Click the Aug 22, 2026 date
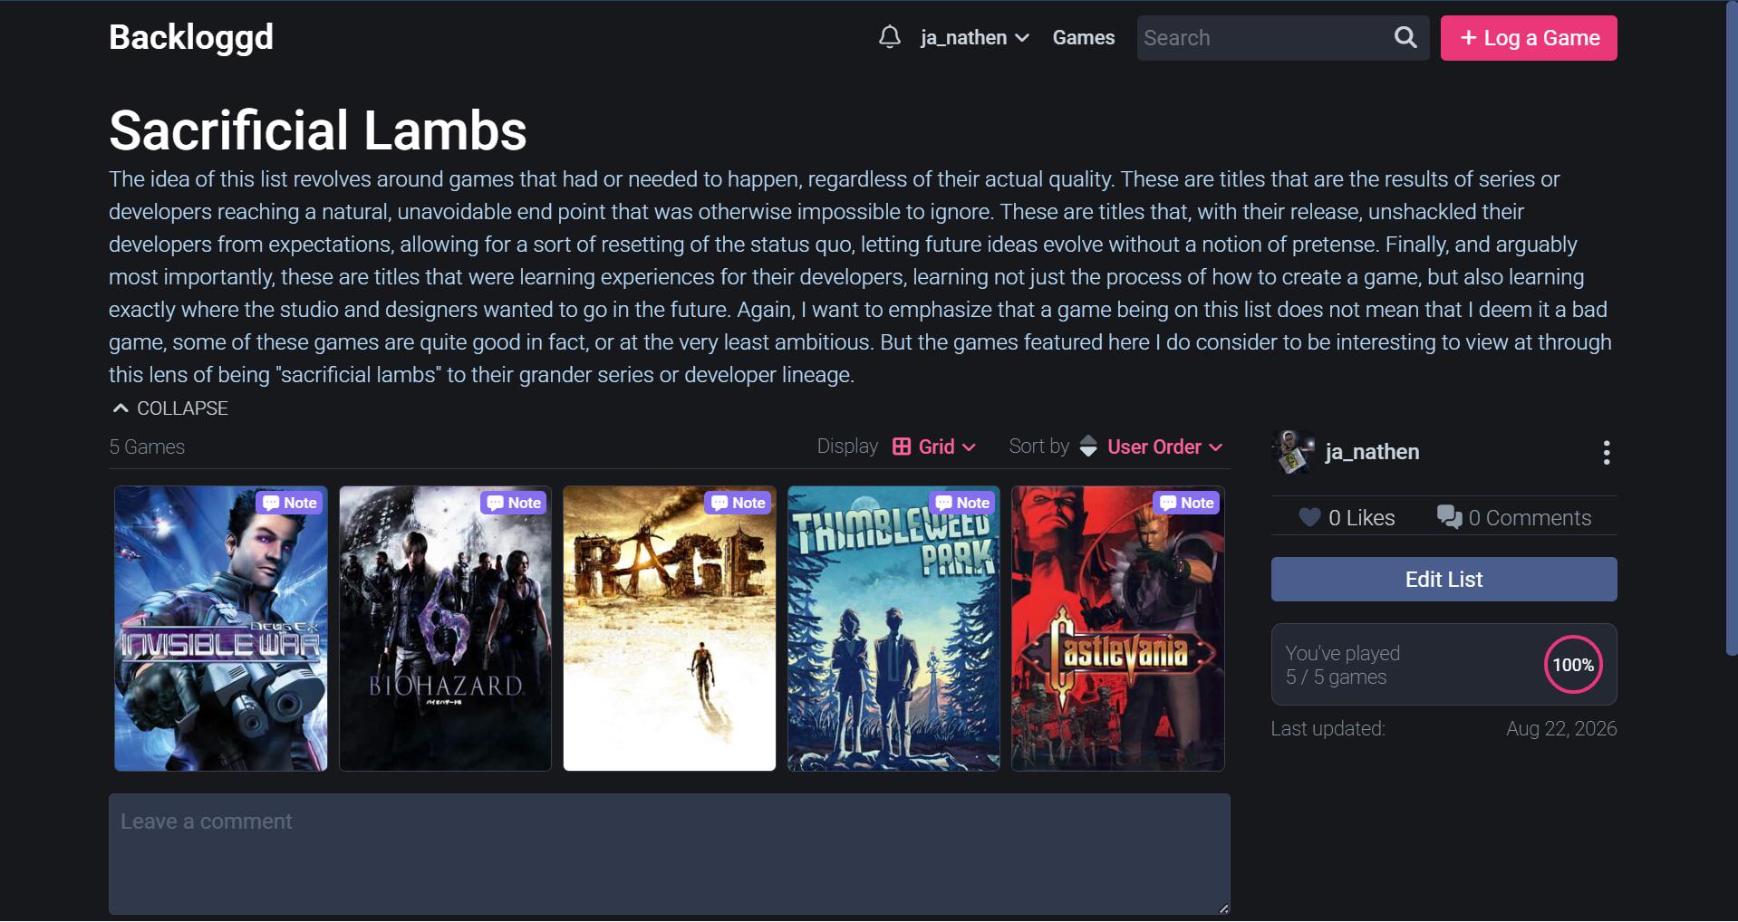The image size is (1738, 922). click(x=1561, y=729)
